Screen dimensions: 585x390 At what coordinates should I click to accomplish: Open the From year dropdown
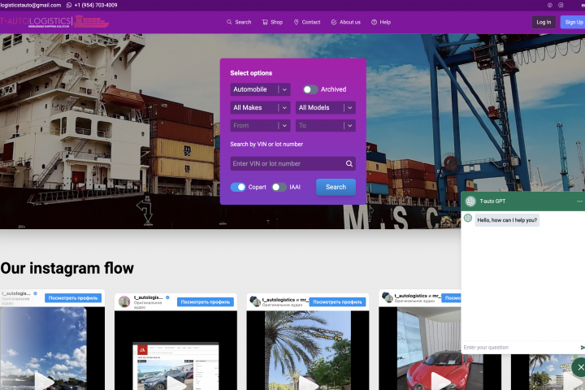click(x=260, y=126)
